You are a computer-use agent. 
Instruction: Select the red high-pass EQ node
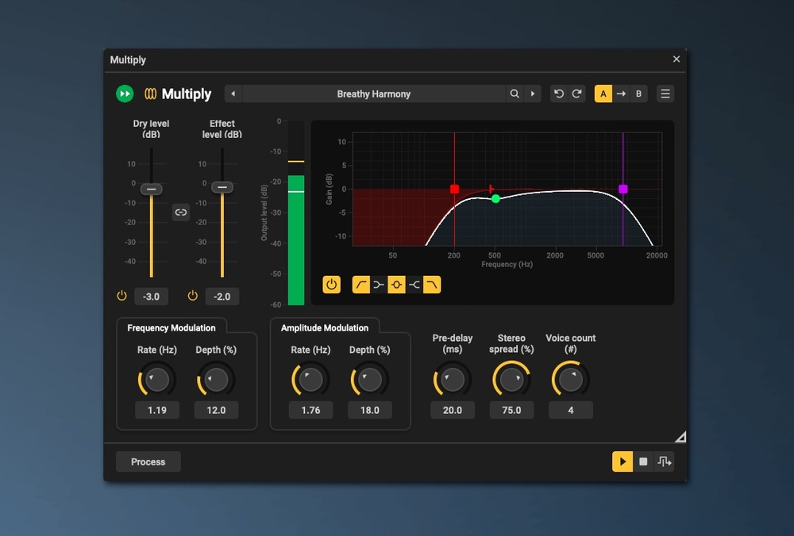click(x=454, y=189)
